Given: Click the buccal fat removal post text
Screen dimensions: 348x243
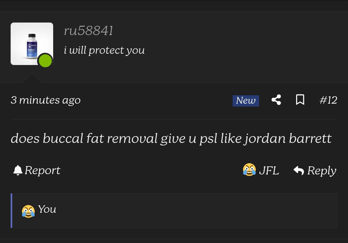Looking at the screenshot, I should (x=171, y=139).
